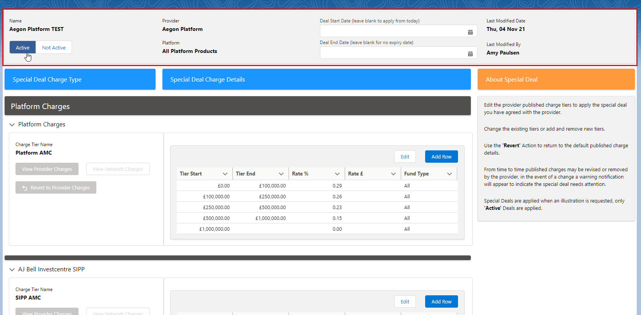
Task: Select the Special Deal Charge Type header
Action: [x=80, y=79]
